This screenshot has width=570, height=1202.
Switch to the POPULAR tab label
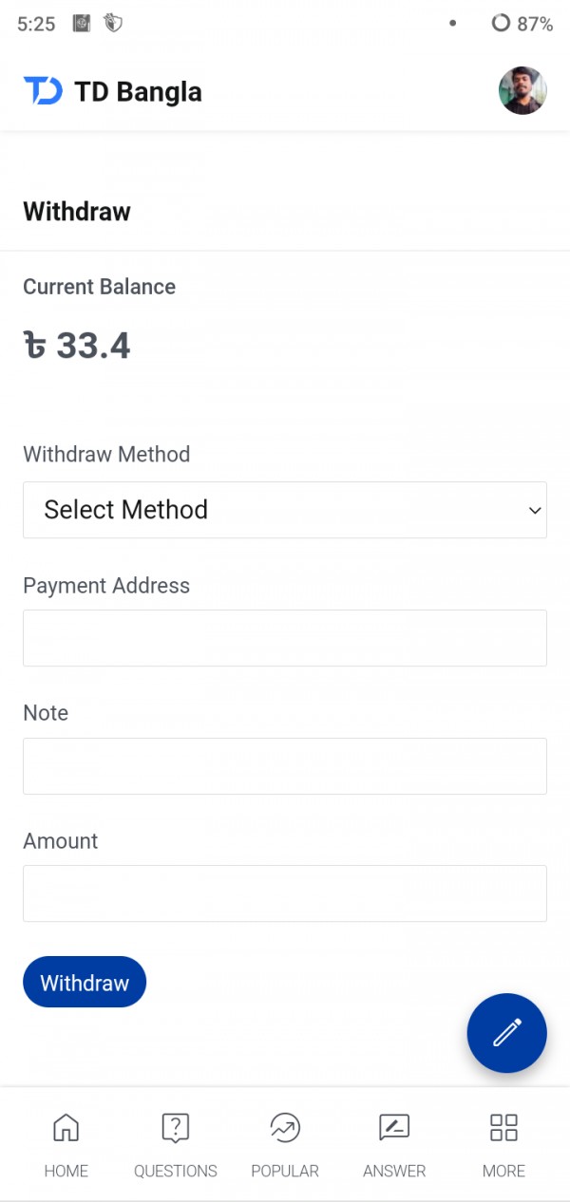pos(285,1171)
